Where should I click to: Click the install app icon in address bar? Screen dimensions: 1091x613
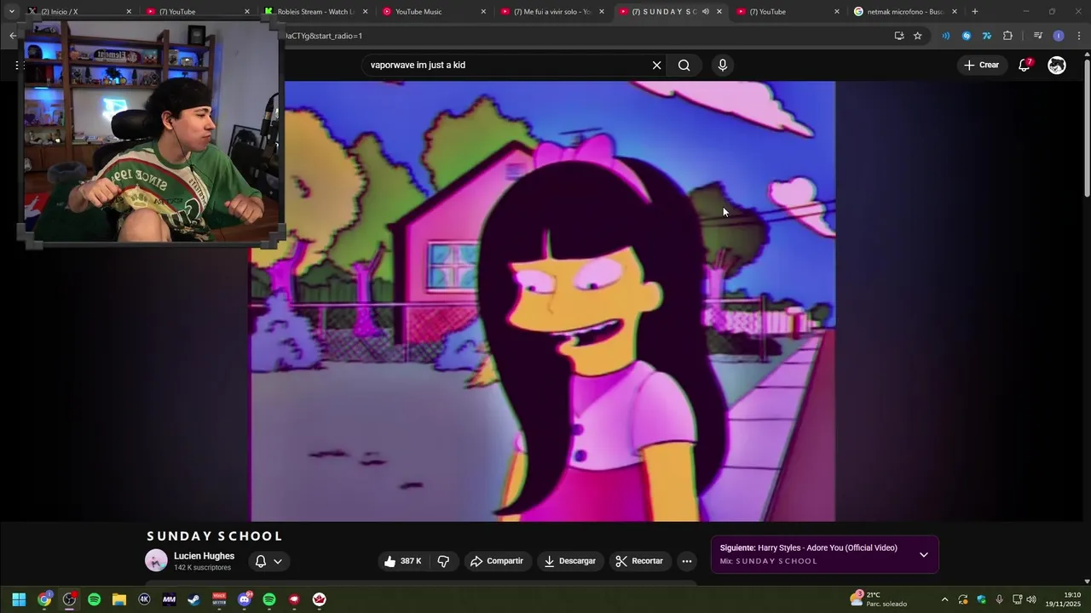[x=899, y=36]
